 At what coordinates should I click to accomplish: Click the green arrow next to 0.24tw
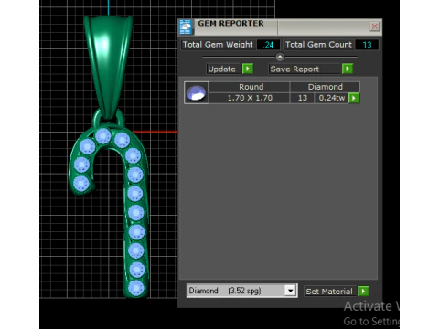coord(354,98)
